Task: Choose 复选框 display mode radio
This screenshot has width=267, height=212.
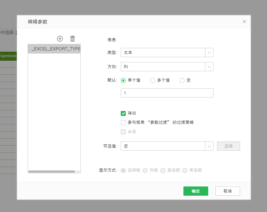Action: point(163,171)
